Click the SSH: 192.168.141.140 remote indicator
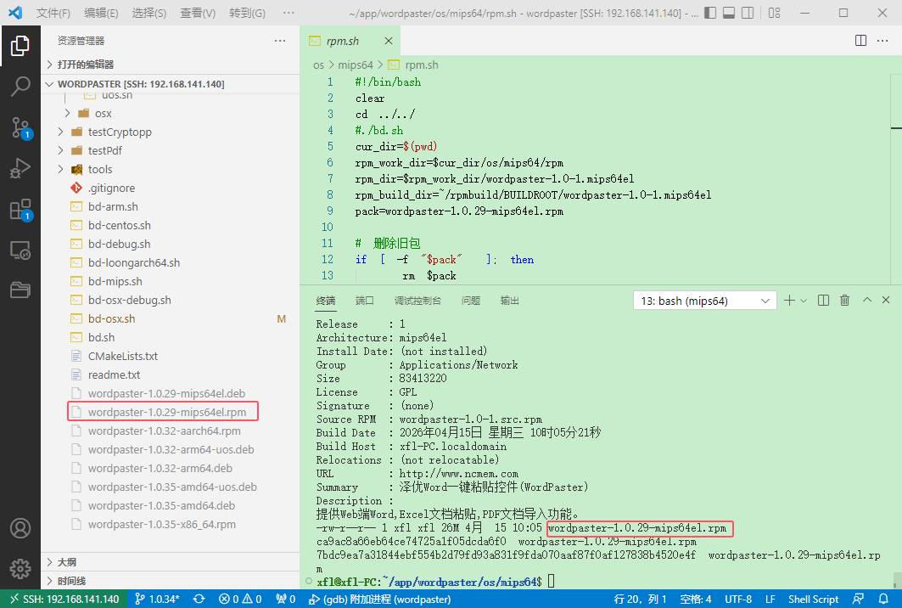 point(64,599)
